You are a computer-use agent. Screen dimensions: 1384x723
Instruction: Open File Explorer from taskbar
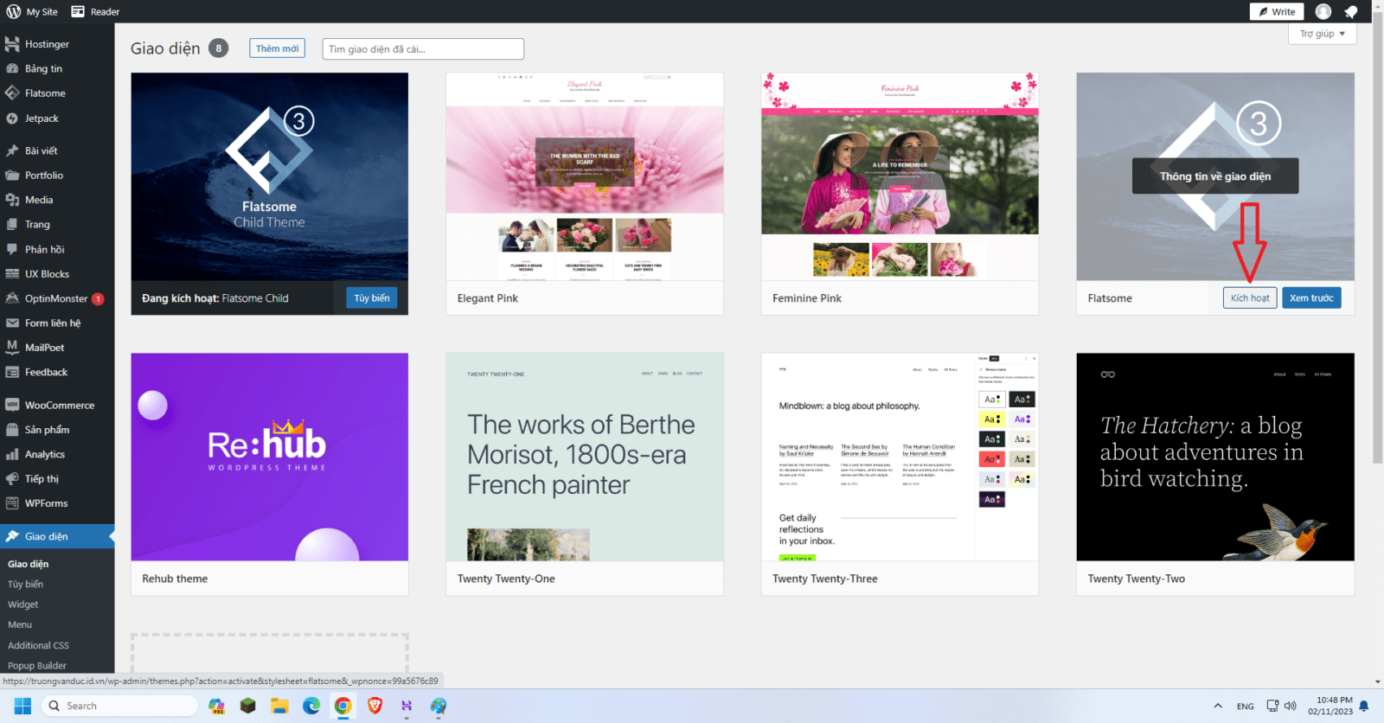click(279, 706)
